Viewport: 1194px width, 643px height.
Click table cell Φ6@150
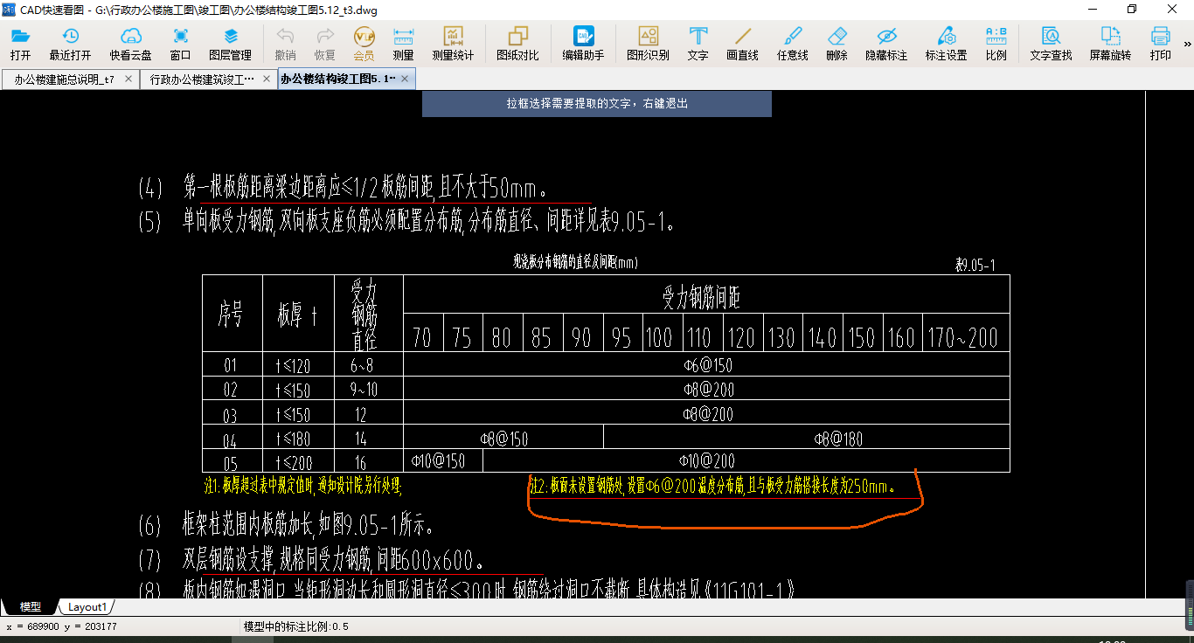708,364
